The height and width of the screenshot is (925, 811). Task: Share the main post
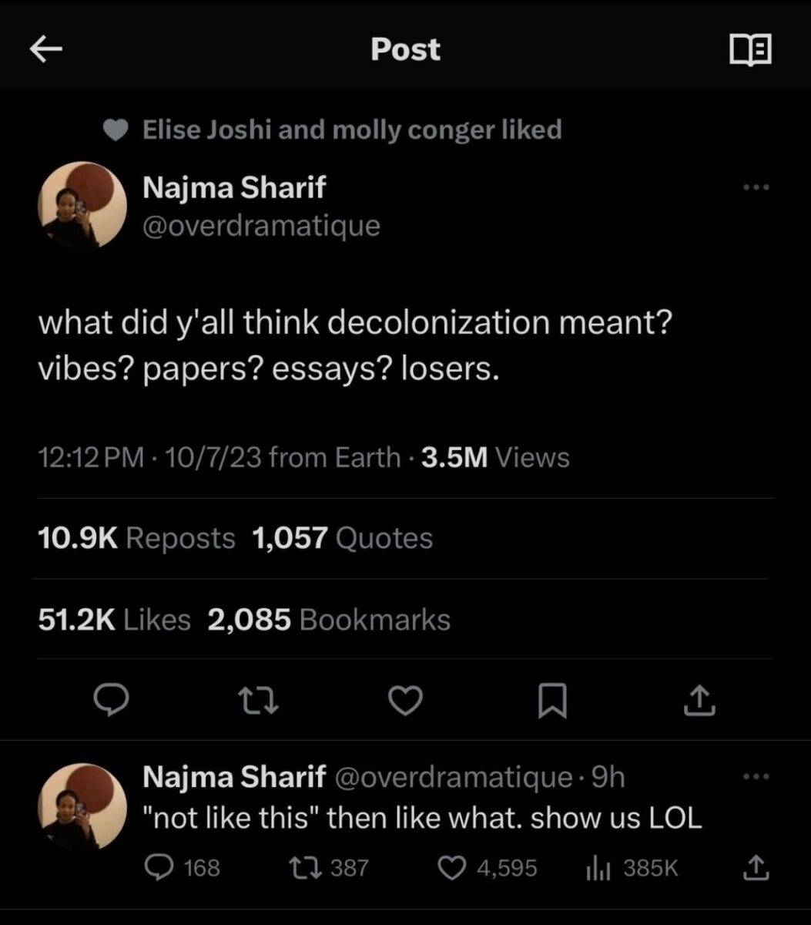[x=699, y=699]
